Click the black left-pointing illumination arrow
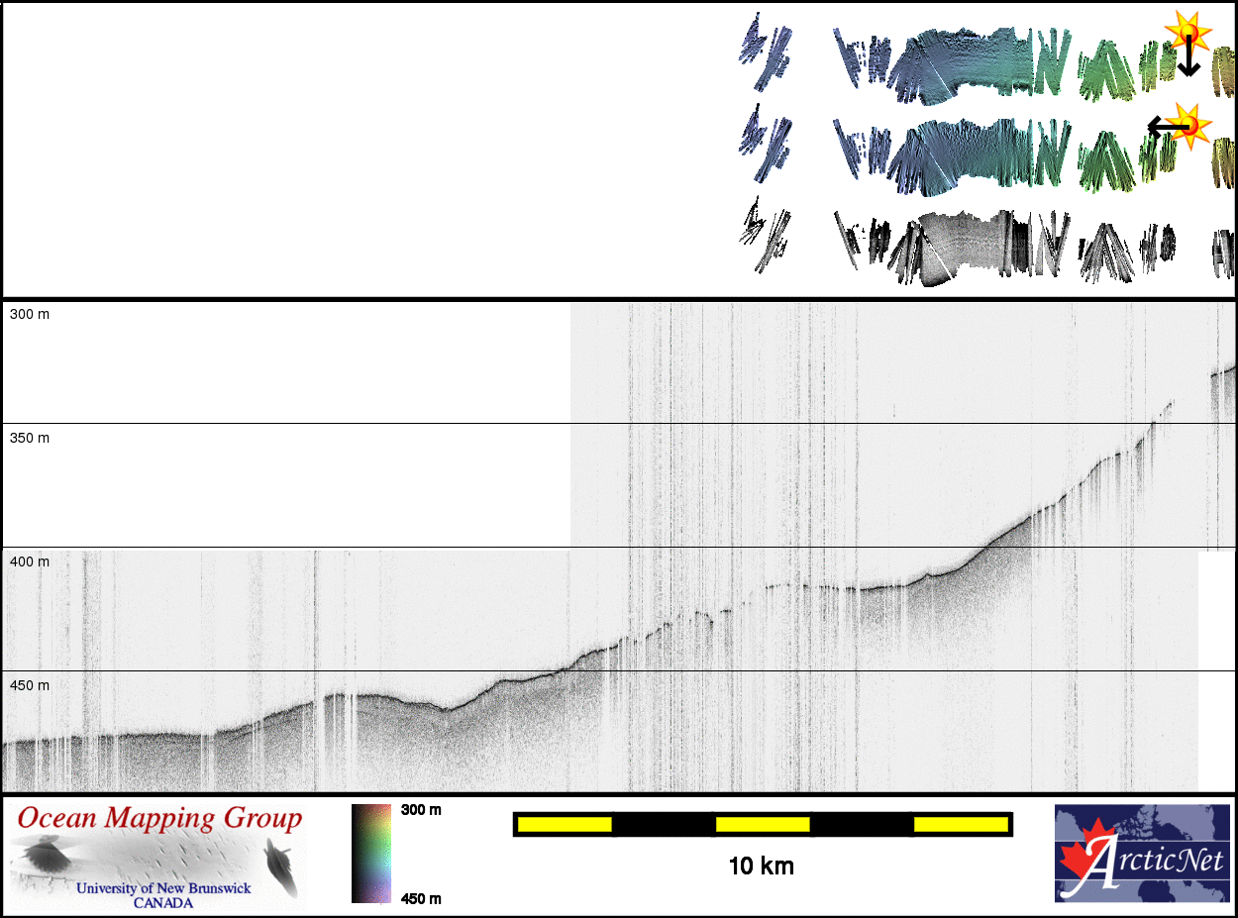Image resolution: width=1238 pixels, height=918 pixels. tap(1166, 126)
